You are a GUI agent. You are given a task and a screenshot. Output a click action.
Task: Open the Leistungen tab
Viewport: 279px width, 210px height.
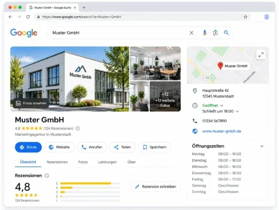(x=108, y=162)
